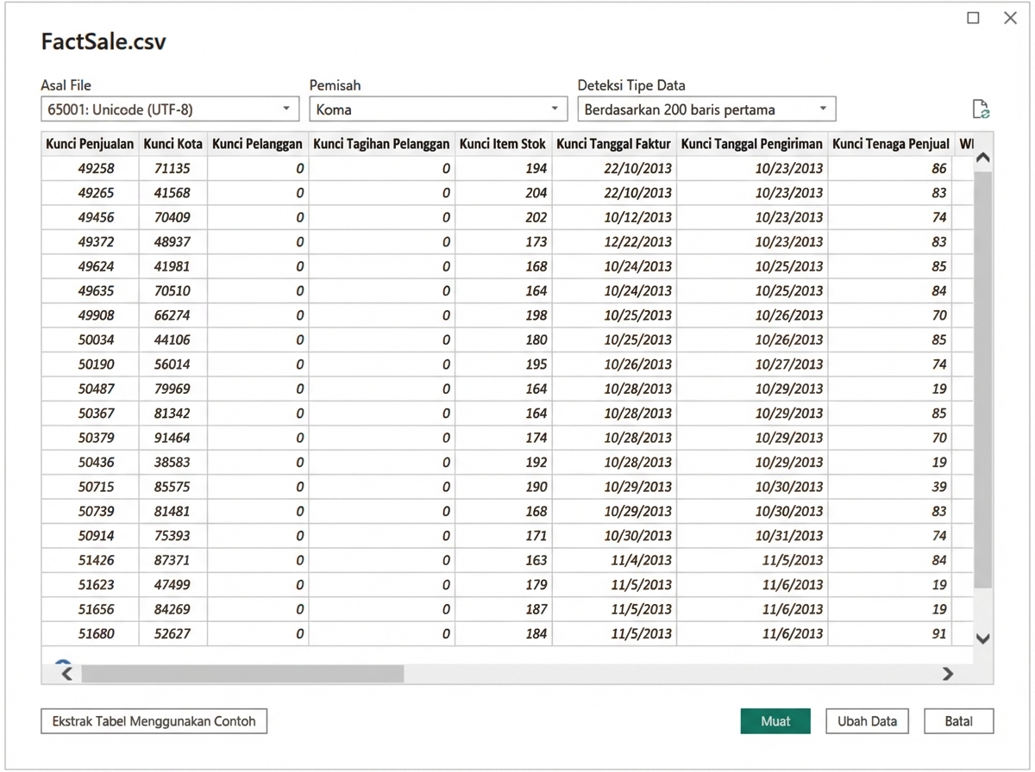Click the Ubah Data button
The height and width of the screenshot is (772, 1035).
[867, 721]
